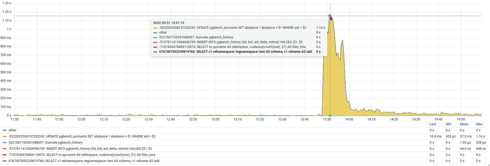Viewport: 490px width, 166px height.
Task: Click the green color swatch for the 'other' legend series
Action: (4, 130)
